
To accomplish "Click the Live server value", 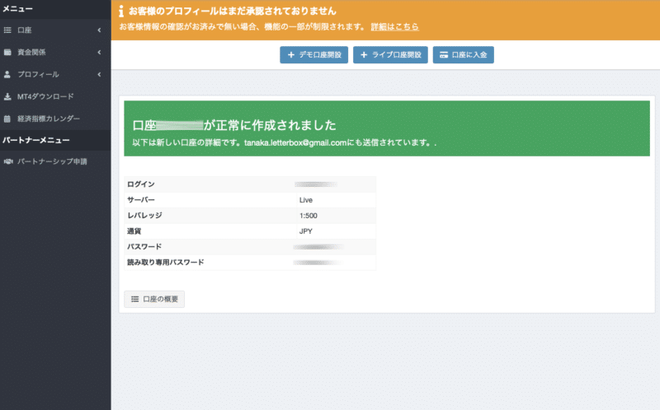I will tap(306, 200).
